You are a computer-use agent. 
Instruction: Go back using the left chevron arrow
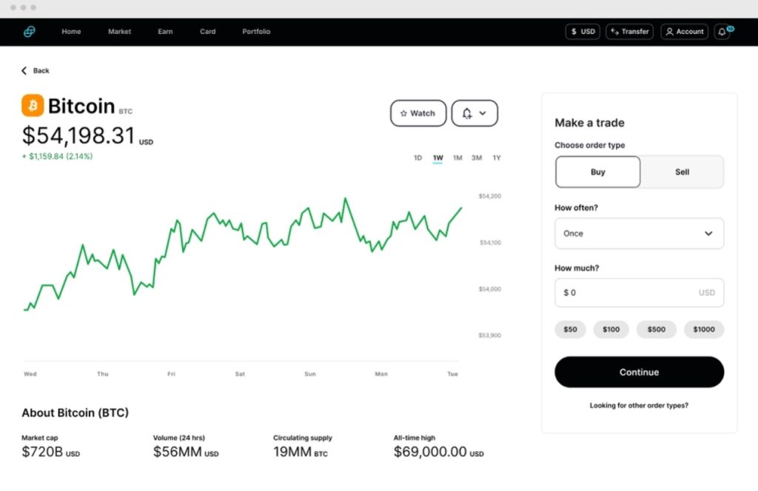point(24,70)
